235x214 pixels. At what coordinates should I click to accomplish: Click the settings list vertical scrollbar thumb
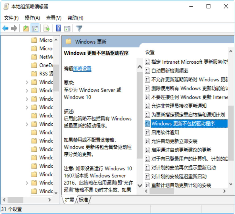(x=231, y=133)
